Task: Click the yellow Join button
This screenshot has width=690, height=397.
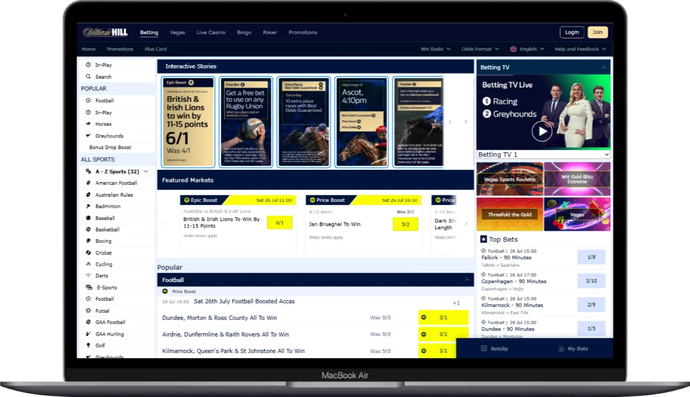Action: (598, 32)
